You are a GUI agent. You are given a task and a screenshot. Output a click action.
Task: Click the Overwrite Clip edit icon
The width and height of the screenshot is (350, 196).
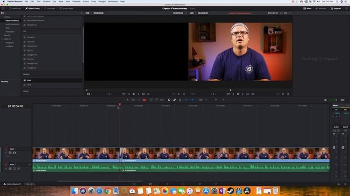(157, 100)
